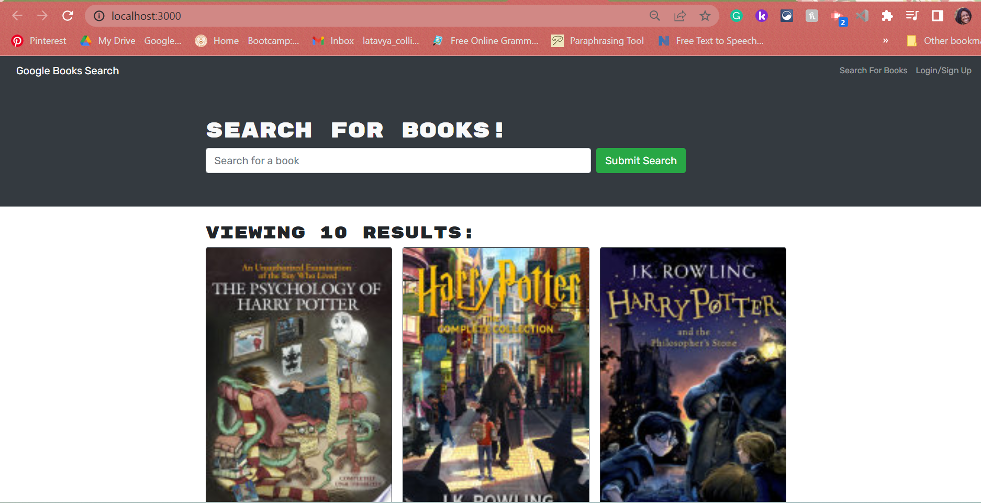
Task: Select The Psychology of Harry Potter cover
Action: click(x=299, y=374)
